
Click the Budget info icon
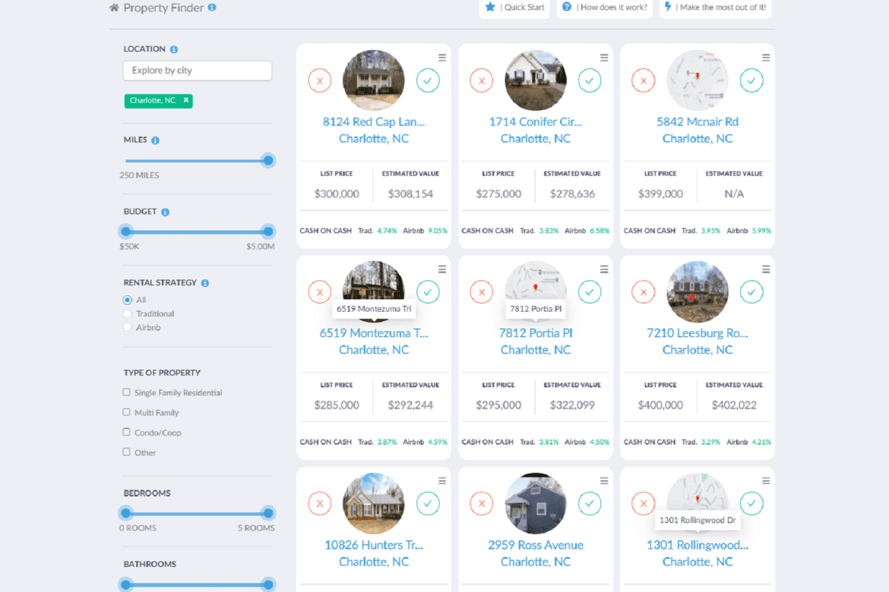tap(166, 211)
